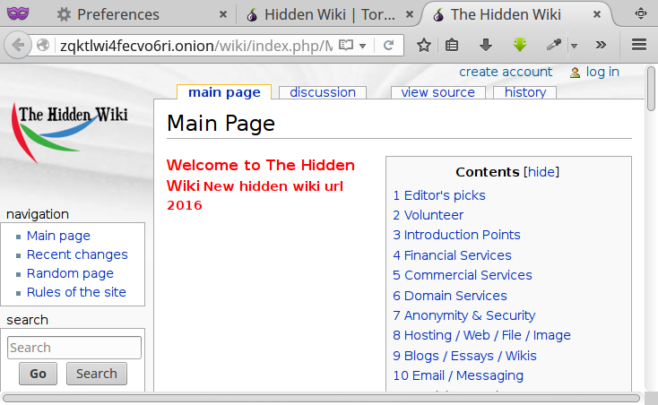658x405 pixels.
Task: Open Rules of the site link
Action: (x=76, y=292)
